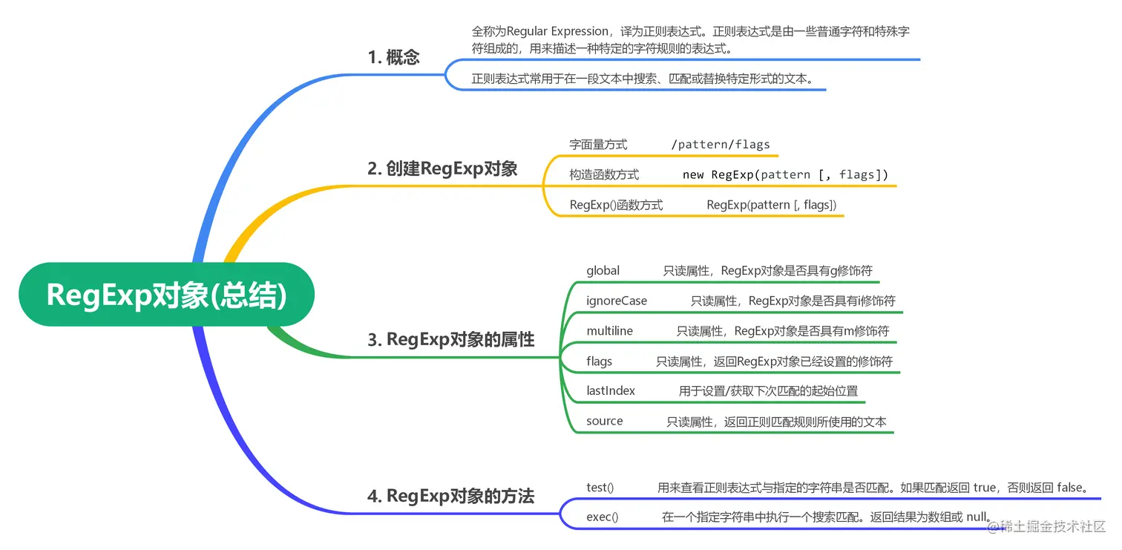Click the multiline property name
This screenshot has width=1122, height=550.
[x=609, y=331]
